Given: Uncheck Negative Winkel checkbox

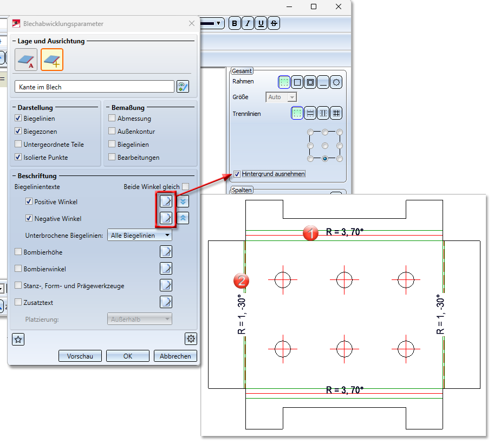Looking at the screenshot, I should pyautogui.click(x=29, y=218).
